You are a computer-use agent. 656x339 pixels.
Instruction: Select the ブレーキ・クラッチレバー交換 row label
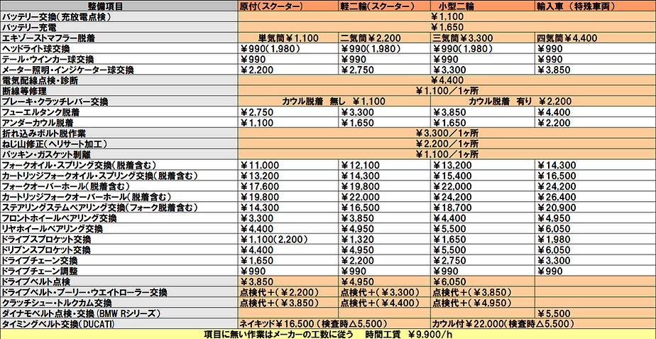point(119,102)
